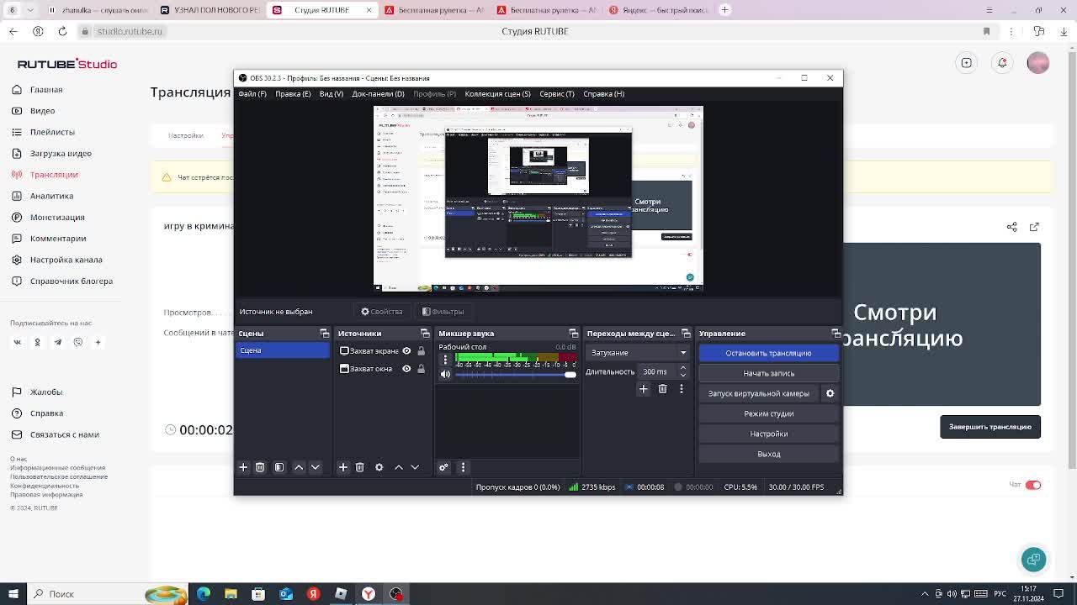1077x605 pixels.
Task: Click Начать запись button
Action: click(x=768, y=373)
